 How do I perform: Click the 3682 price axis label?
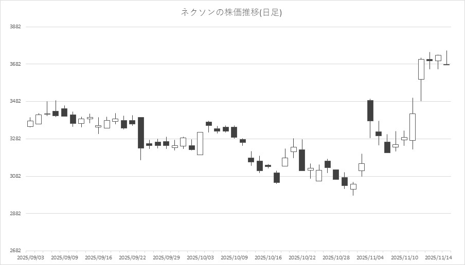[x=15, y=64]
